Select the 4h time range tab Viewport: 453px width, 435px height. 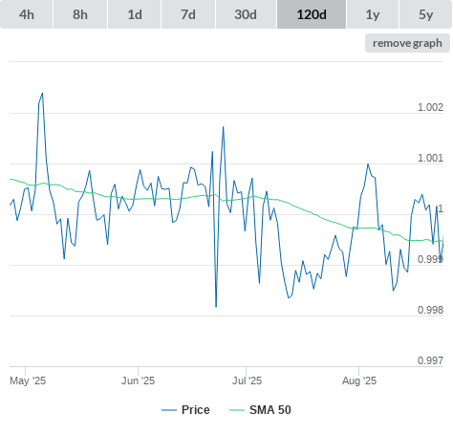pyautogui.click(x=27, y=14)
